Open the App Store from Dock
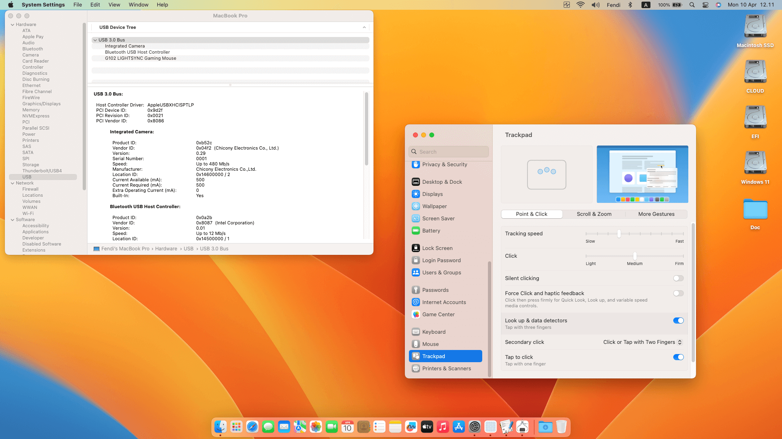Viewport: 782px width, 439px height. tap(459, 427)
